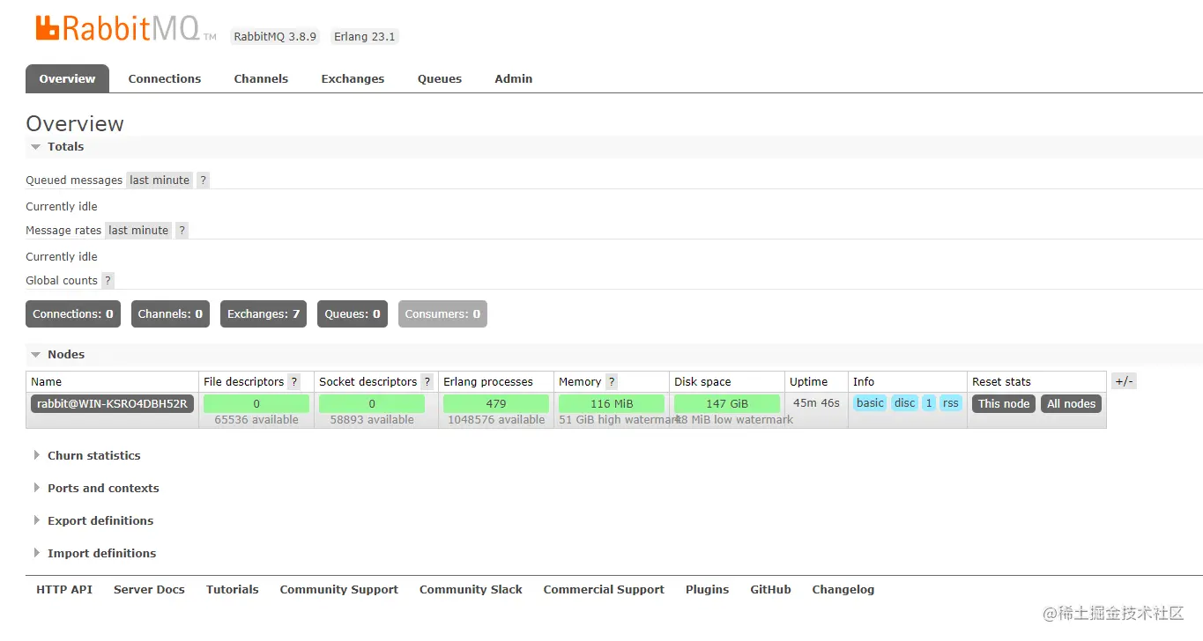Image resolution: width=1203 pixels, height=641 pixels.
Task: Open the Changelog footer link
Action: pos(843,590)
